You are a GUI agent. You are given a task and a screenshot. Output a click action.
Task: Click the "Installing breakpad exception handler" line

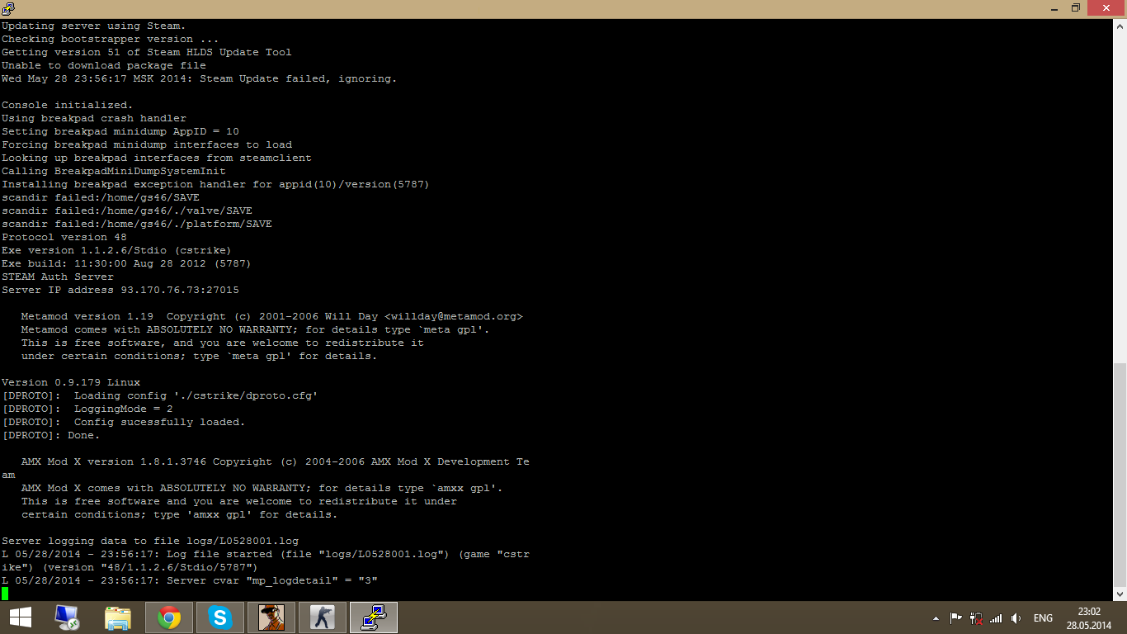point(215,184)
